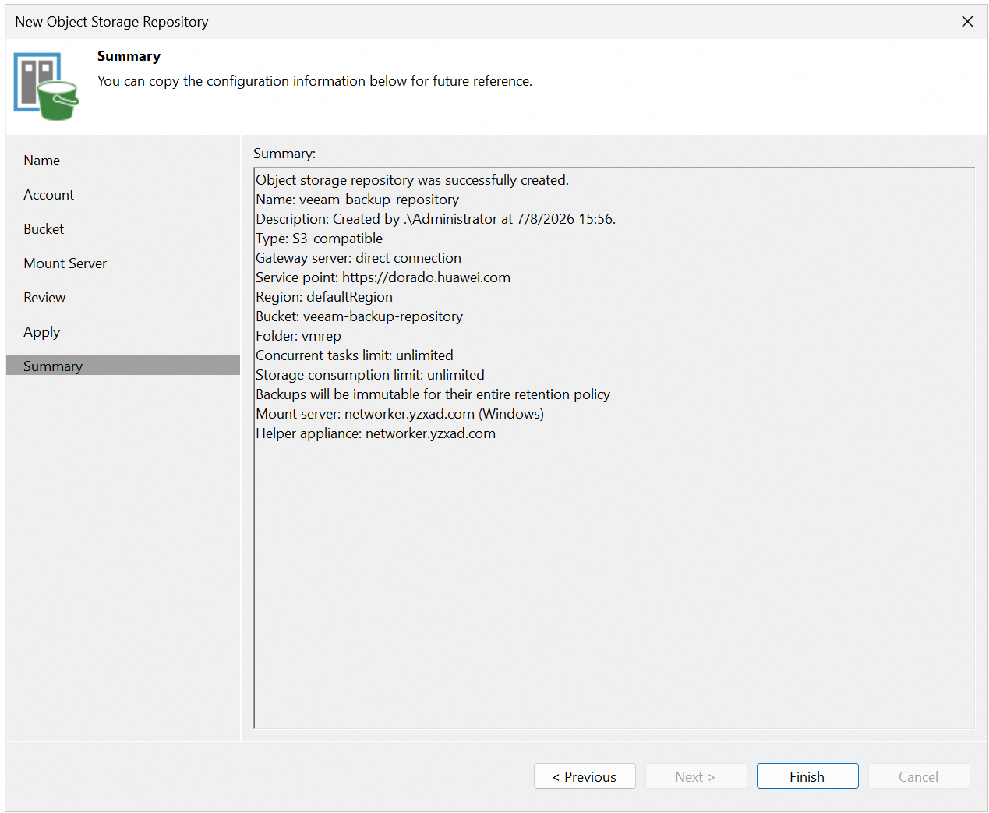Click the line 'Folder: vmrep'

tap(298, 336)
